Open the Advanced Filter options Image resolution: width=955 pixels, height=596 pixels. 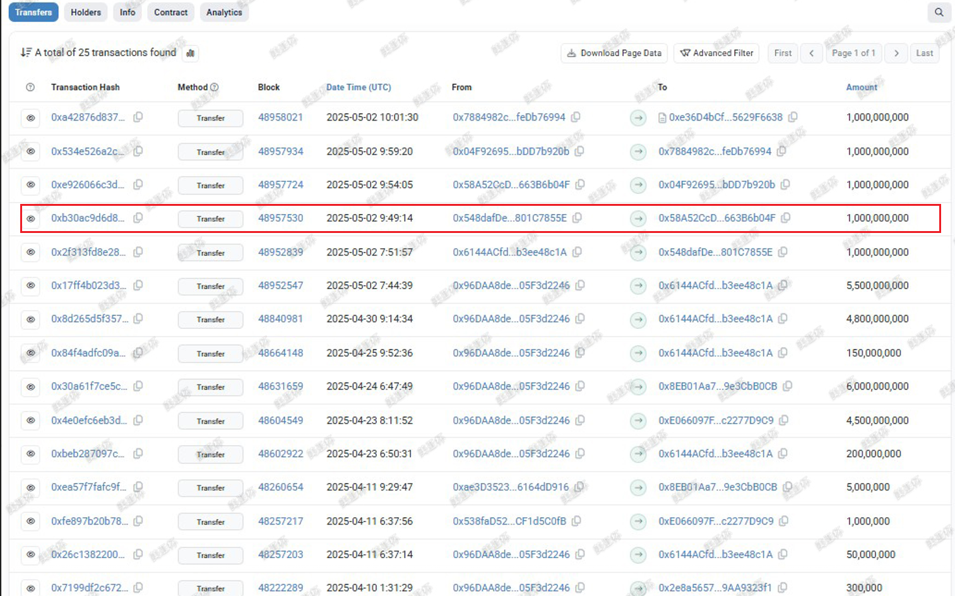(716, 53)
